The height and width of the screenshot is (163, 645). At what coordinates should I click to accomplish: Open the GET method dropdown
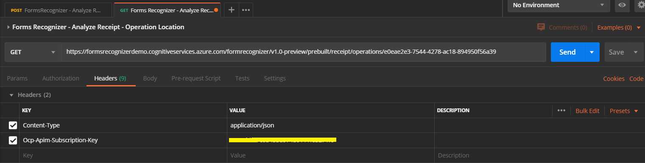point(33,52)
